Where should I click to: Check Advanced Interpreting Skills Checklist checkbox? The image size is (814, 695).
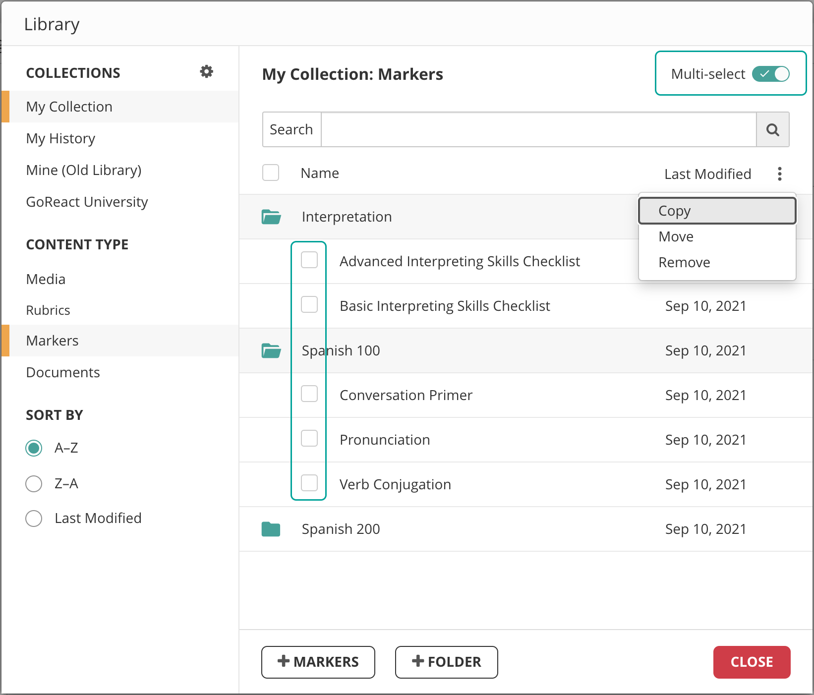309,260
